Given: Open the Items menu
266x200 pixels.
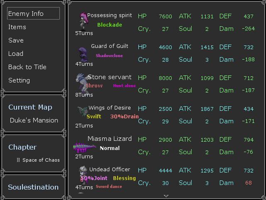Looking at the screenshot, I should pyautogui.click(x=17, y=27).
